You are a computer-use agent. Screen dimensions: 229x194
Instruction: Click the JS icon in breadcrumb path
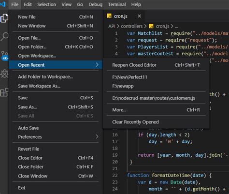point(151,26)
